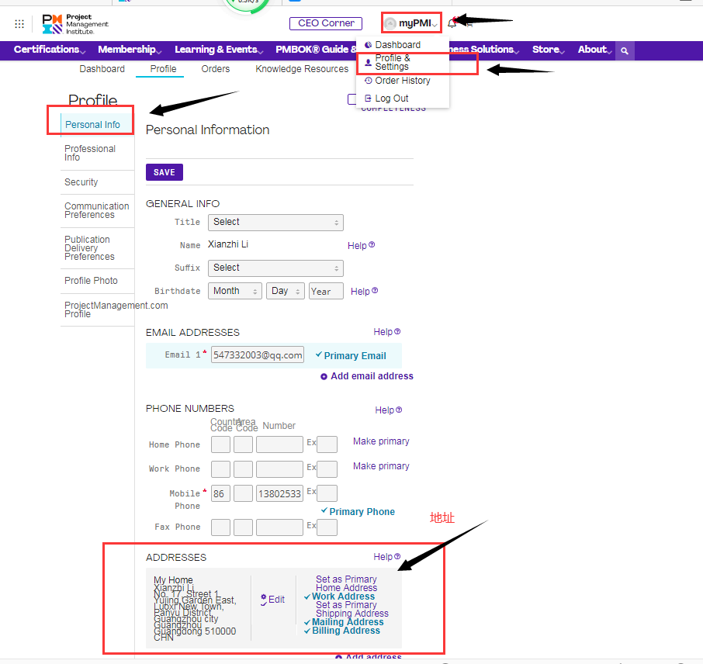The width and height of the screenshot is (703, 664).
Task: Open the birthdate Month dropdown
Action: tap(235, 291)
